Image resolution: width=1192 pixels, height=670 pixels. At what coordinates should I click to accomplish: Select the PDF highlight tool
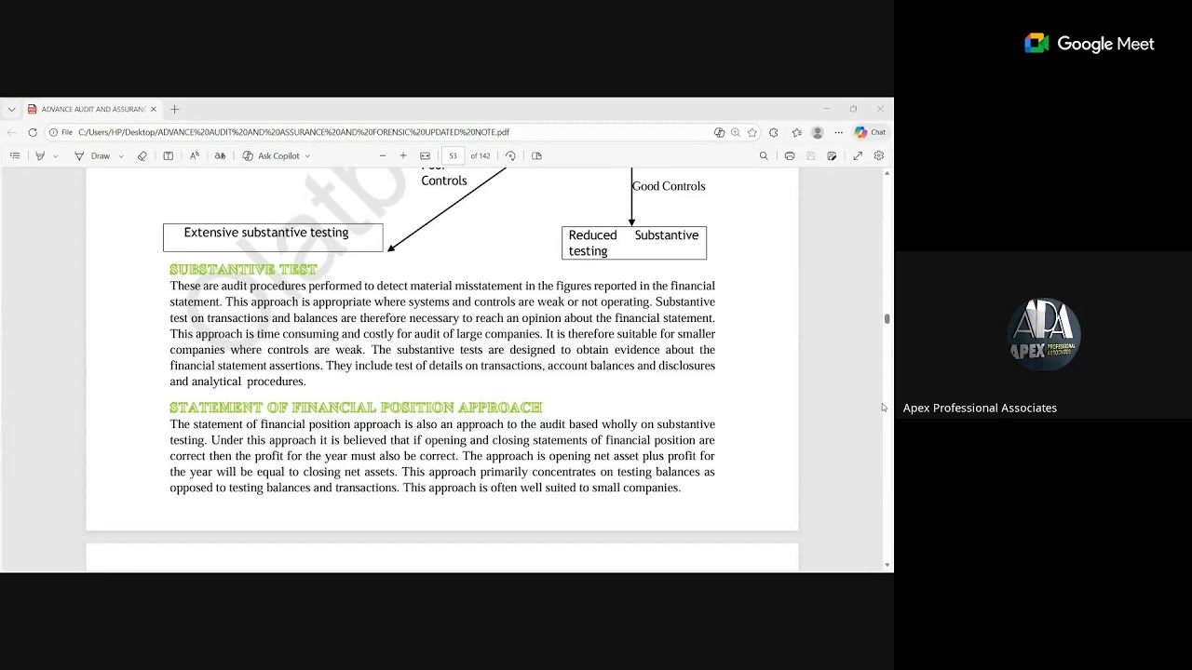(40, 155)
